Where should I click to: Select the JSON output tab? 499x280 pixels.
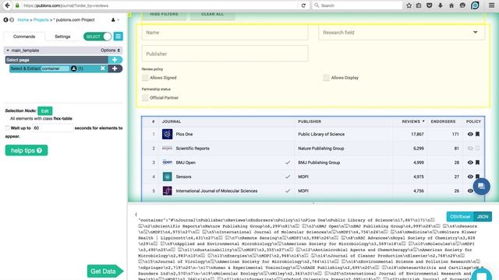click(x=483, y=216)
